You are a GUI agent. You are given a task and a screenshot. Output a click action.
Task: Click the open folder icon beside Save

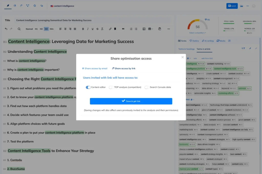click(242, 6)
